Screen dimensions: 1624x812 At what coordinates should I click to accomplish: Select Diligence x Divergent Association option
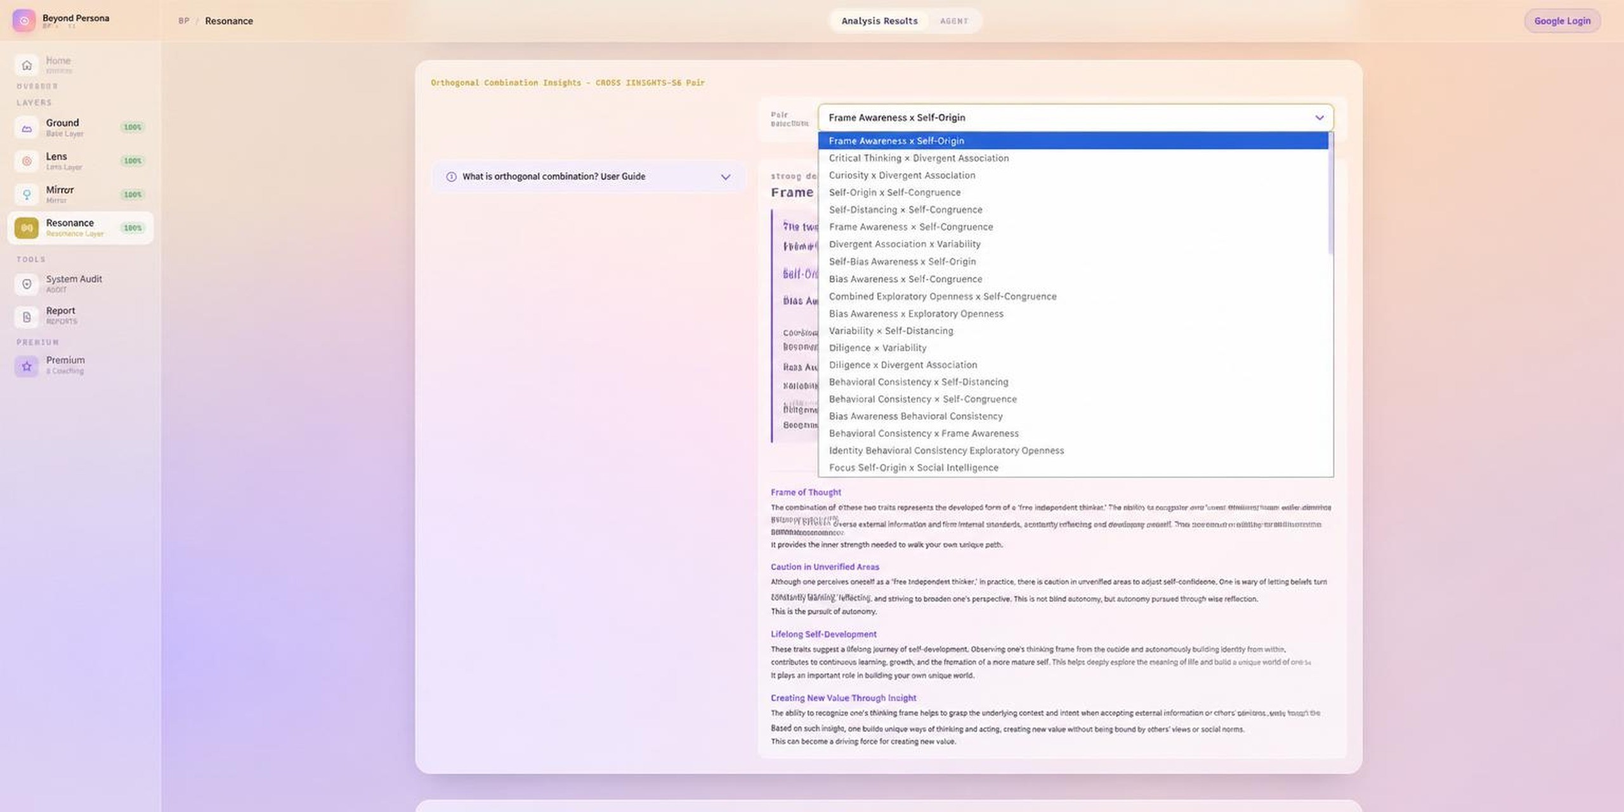coord(1073,365)
